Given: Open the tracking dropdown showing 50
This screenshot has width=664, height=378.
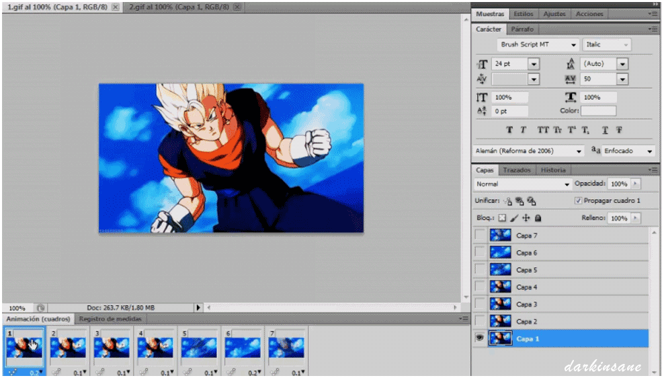Looking at the screenshot, I should point(622,79).
